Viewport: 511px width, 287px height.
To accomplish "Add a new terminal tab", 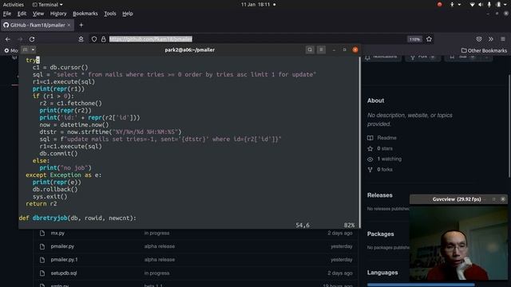I will click(x=25, y=49).
